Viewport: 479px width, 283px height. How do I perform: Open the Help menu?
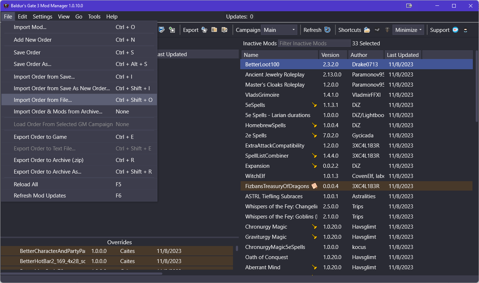click(112, 16)
